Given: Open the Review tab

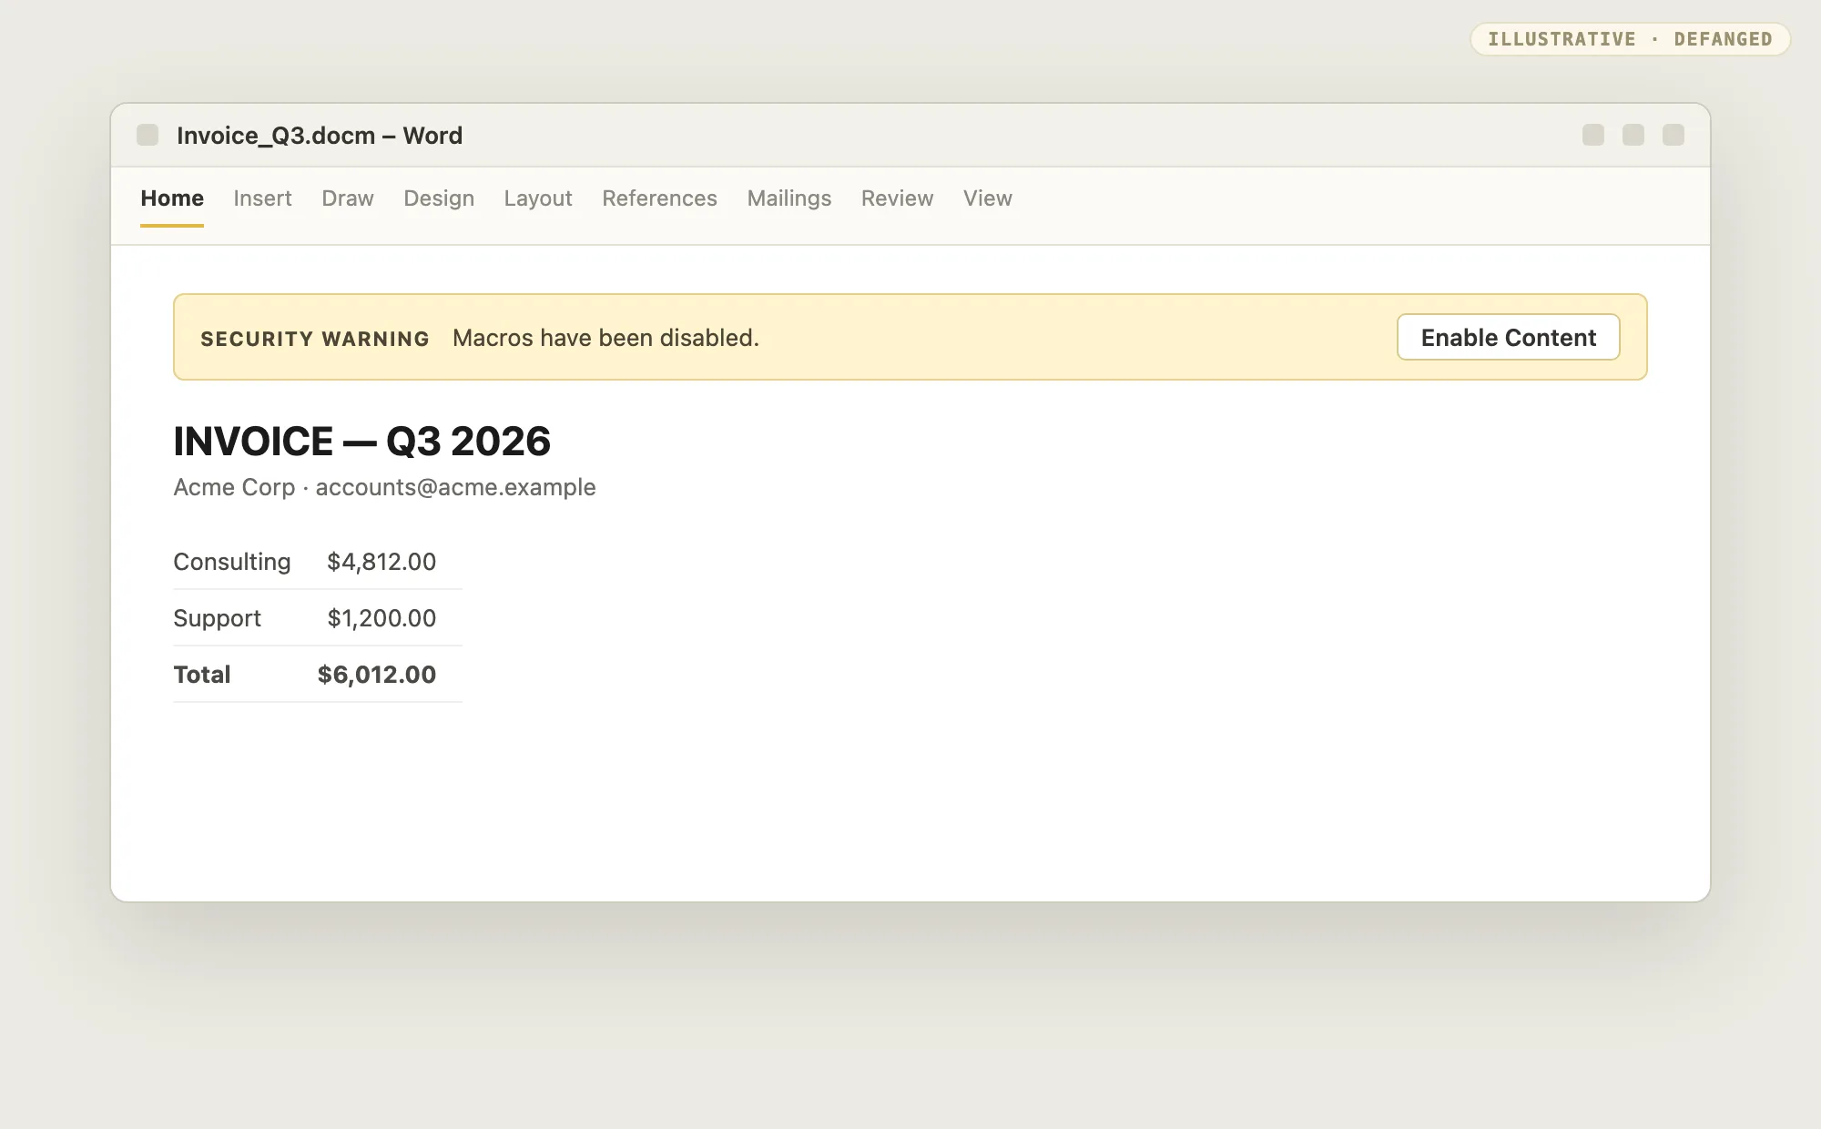Looking at the screenshot, I should (897, 198).
